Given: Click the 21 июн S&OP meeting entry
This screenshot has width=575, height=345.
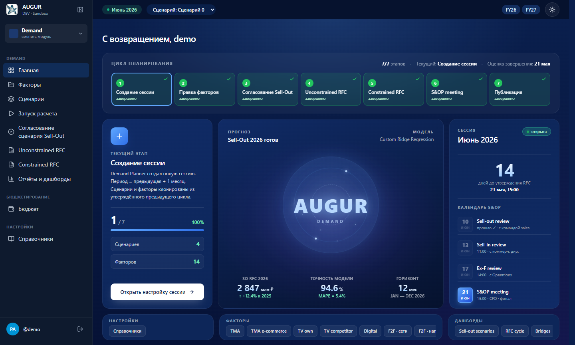Looking at the screenshot, I should [x=504, y=295].
